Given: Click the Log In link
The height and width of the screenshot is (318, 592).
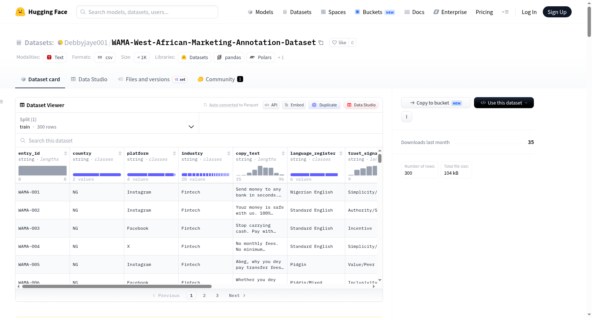Looking at the screenshot, I should point(529,12).
